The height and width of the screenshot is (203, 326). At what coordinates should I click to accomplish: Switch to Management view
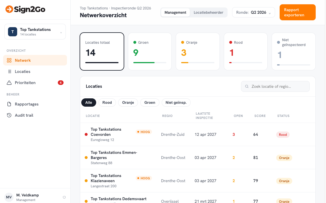[175, 13]
